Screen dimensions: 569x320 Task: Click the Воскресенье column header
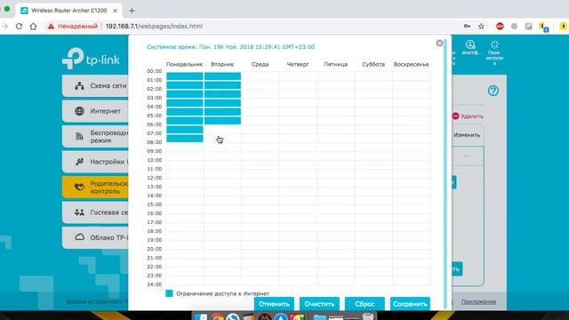411,64
